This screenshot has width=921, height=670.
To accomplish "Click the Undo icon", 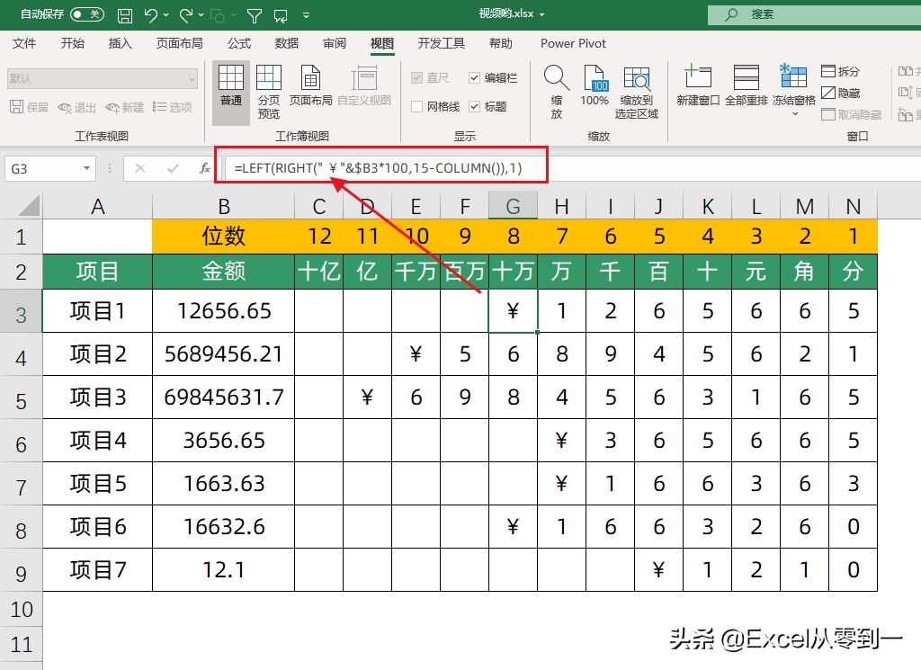I will tap(151, 14).
